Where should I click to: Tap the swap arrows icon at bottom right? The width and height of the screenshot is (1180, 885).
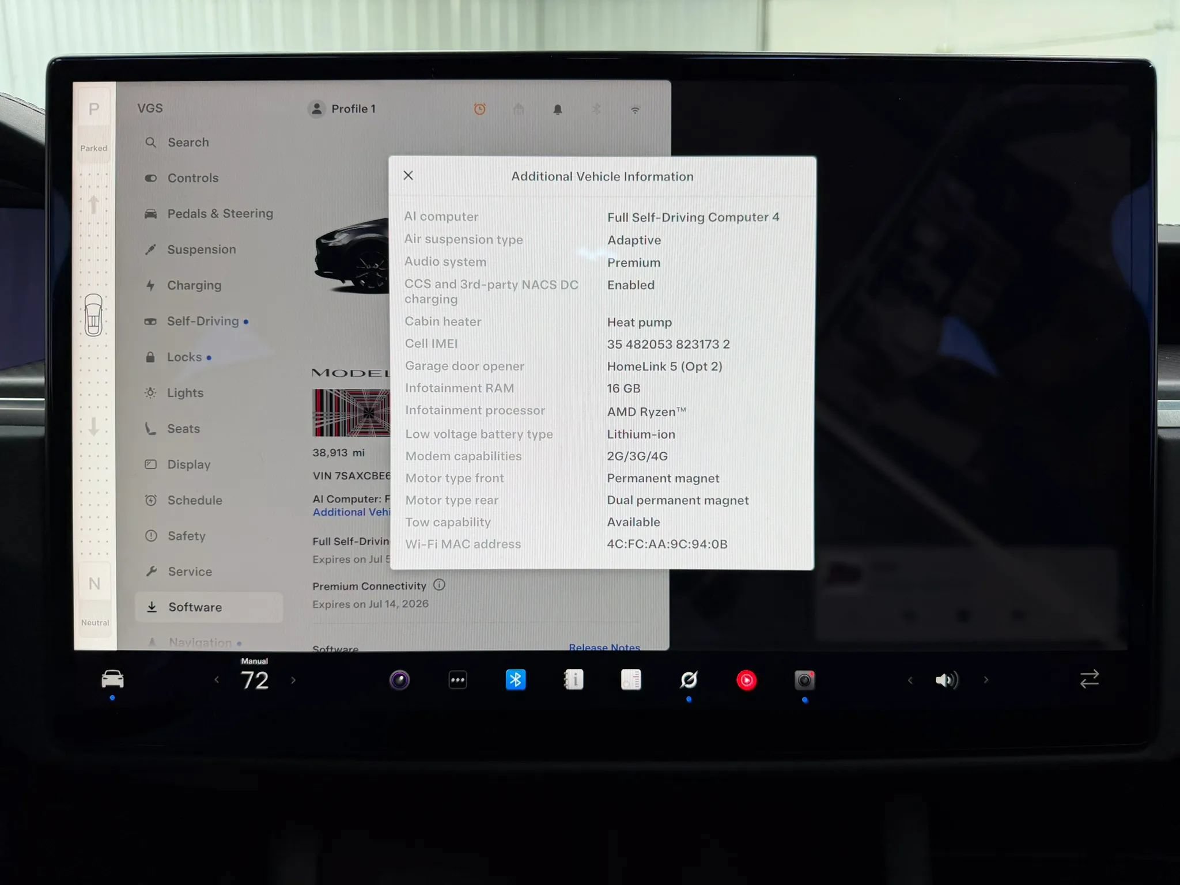click(1090, 679)
